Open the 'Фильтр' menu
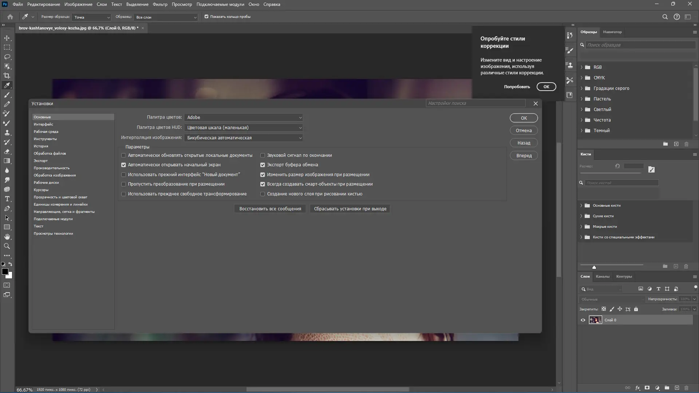 coord(160,4)
